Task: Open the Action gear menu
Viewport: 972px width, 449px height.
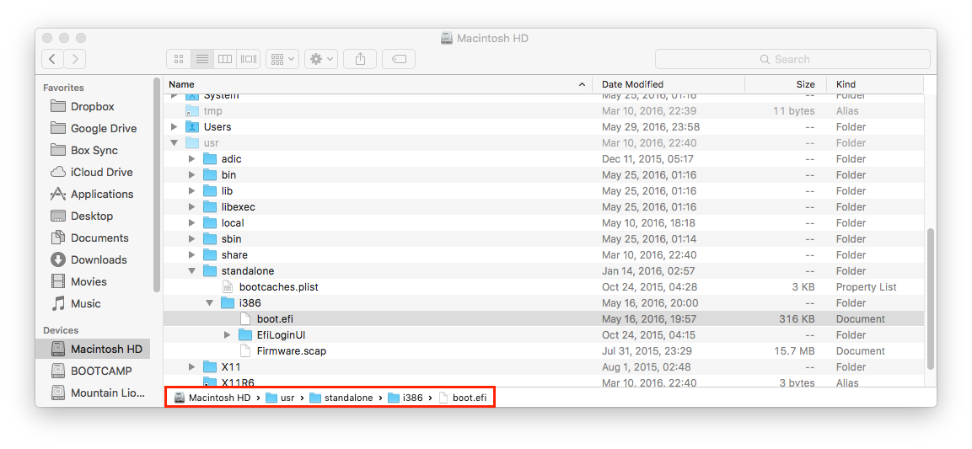Action: pos(321,59)
